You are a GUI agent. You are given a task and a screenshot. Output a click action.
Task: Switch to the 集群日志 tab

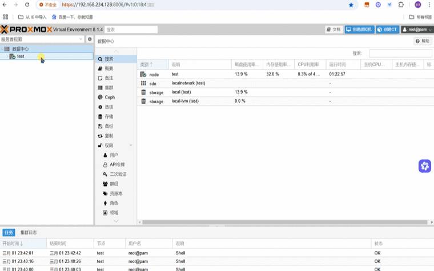[x=29, y=233]
